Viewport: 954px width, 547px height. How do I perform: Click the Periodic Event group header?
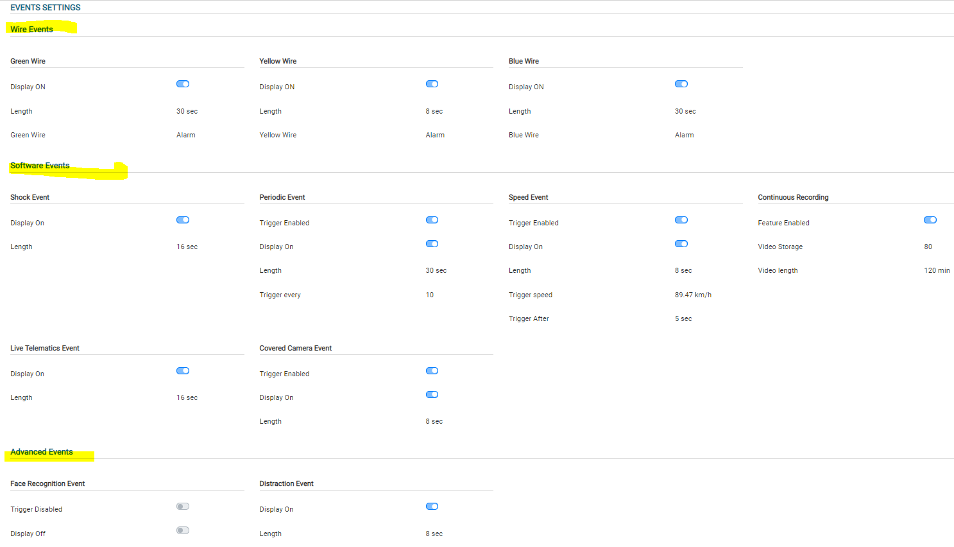pyautogui.click(x=282, y=197)
